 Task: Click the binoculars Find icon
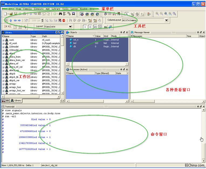pyautogui.click(x=60, y=14)
